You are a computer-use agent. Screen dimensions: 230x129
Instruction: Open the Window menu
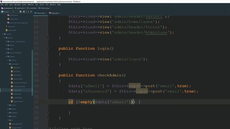coord(53,5)
